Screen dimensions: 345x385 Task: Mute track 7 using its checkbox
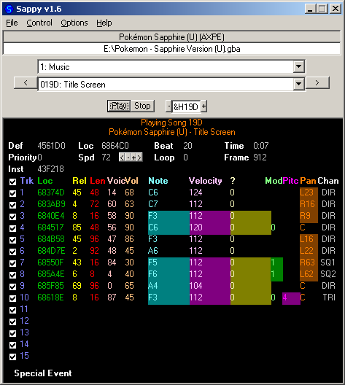click(13, 263)
